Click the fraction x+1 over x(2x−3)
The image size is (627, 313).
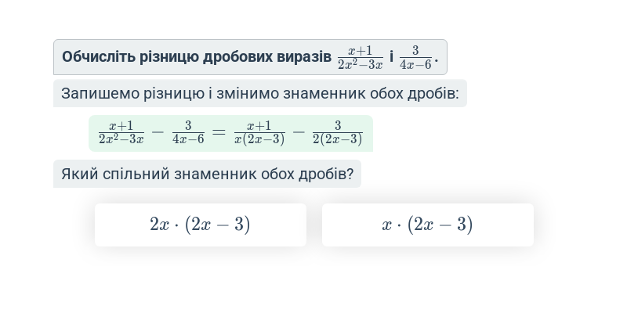(x=259, y=133)
